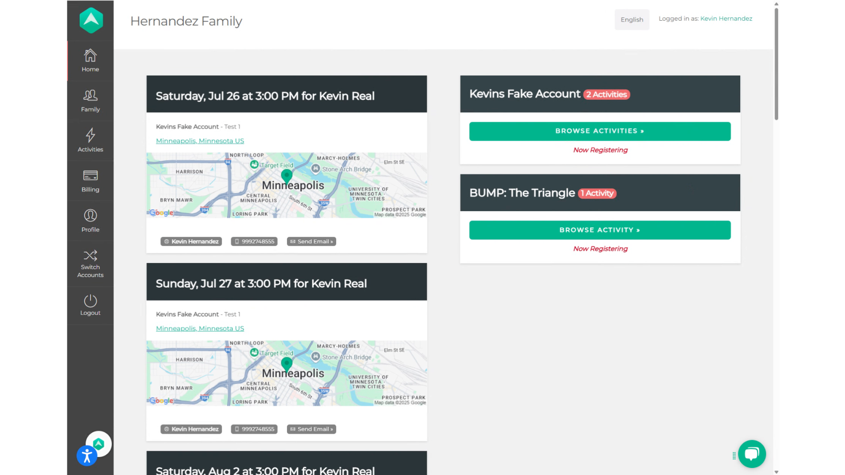Click Kevin Hernandez tag on Jul 26 card

click(x=191, y=241)
